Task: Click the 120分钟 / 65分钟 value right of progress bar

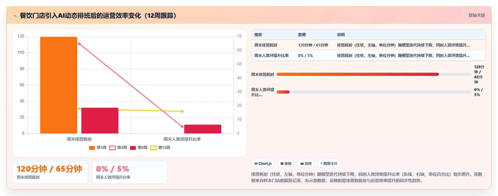Action: coord(479,75)
